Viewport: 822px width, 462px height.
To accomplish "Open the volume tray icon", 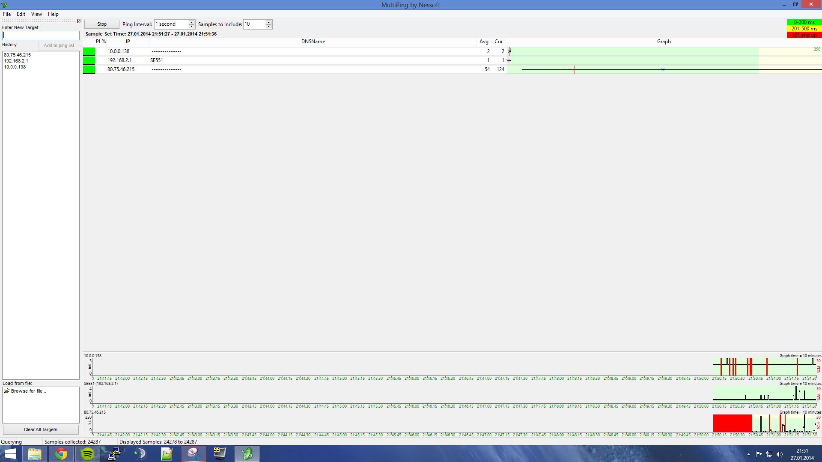I will click(779, 454).
